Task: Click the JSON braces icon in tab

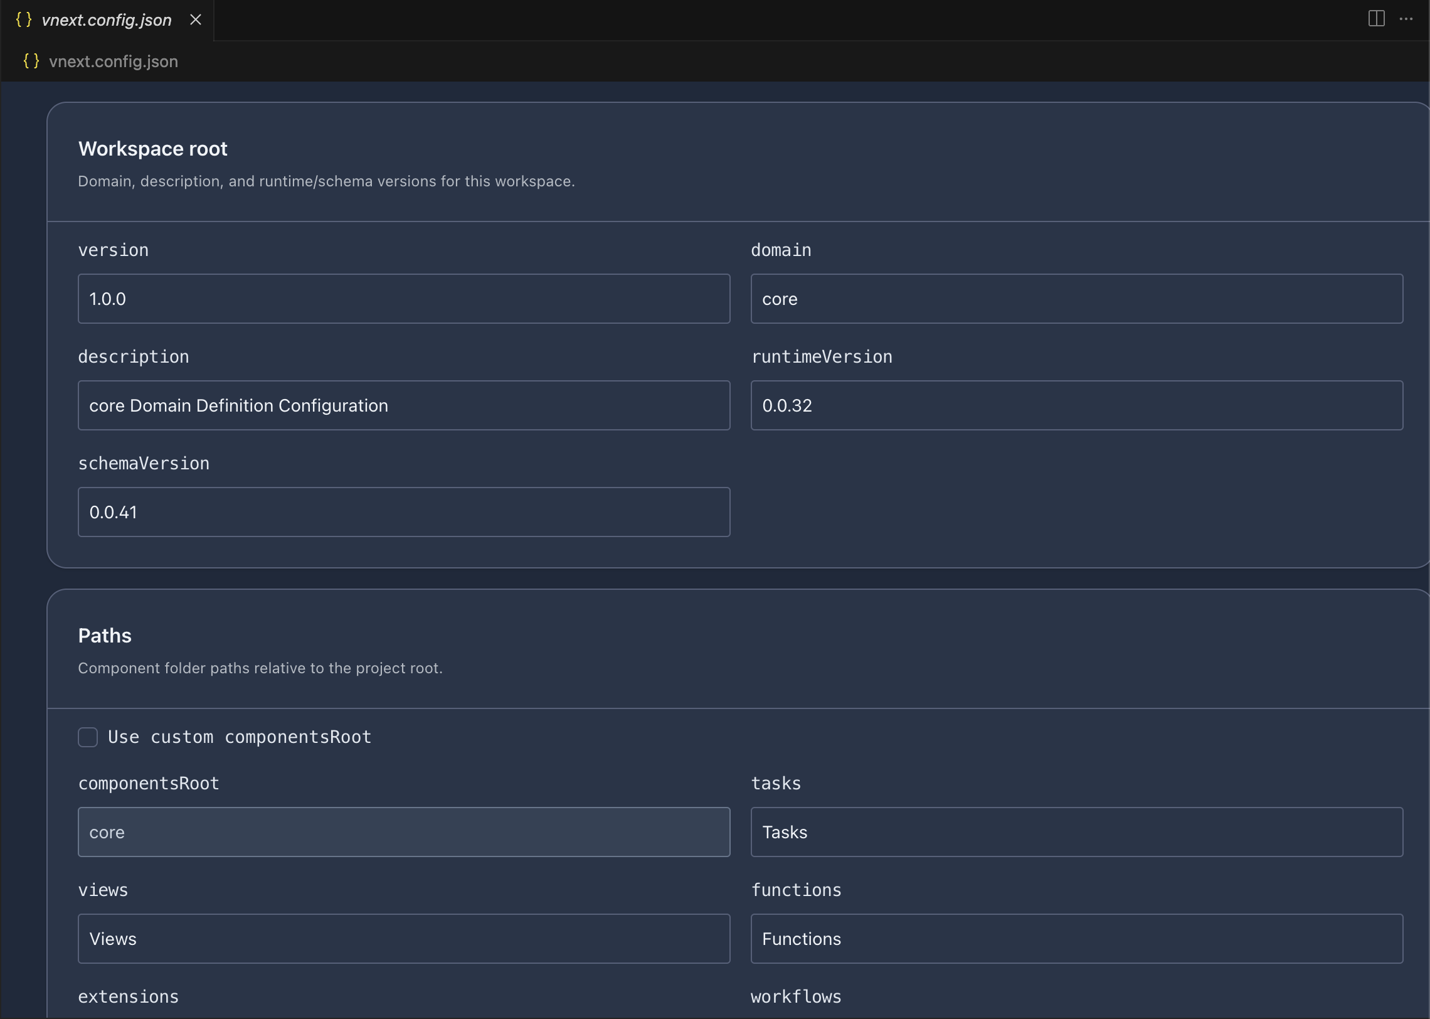Action: 24,19
